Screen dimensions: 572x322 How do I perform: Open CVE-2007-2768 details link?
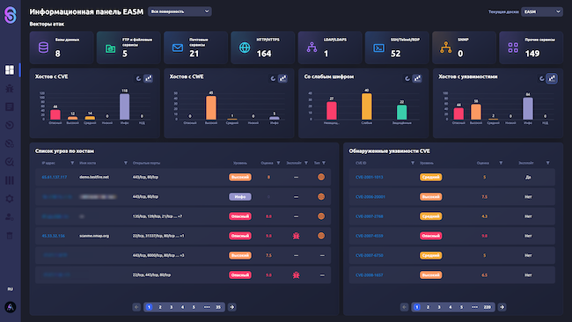(x=370, y=216)
